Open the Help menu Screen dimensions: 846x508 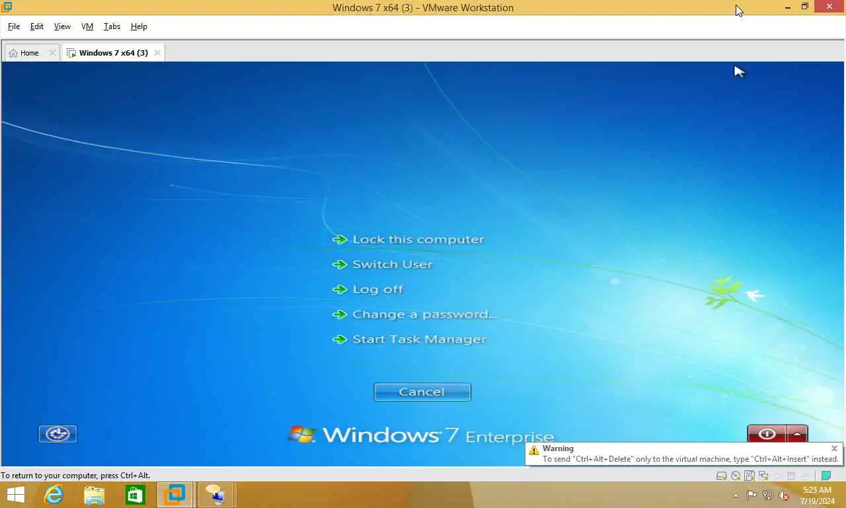[x=139, y=26]
